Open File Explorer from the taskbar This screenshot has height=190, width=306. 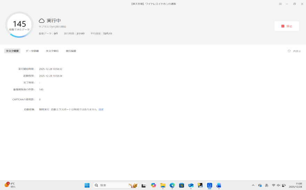coord(163,185)
